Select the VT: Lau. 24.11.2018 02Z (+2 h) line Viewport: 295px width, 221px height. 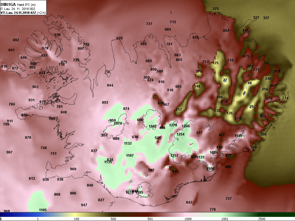[x=23, y=13]
